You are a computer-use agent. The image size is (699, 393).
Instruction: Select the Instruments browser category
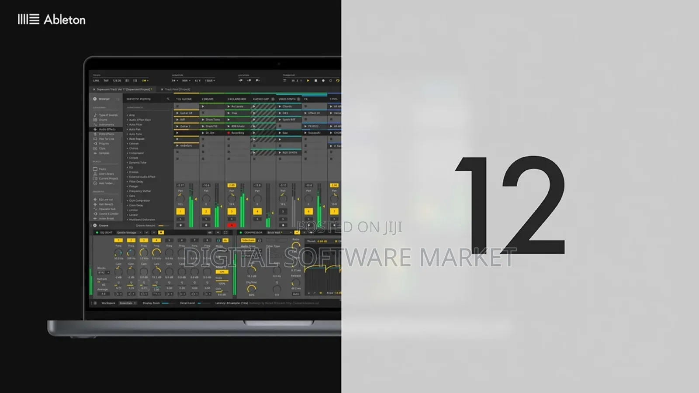(104, 124)
